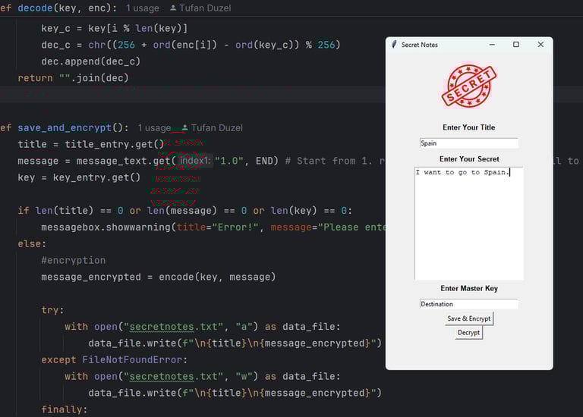Click the Enter Your Title label
Image resolution: width=583 pixels, height=417 pixels.
tap(469, 127)
